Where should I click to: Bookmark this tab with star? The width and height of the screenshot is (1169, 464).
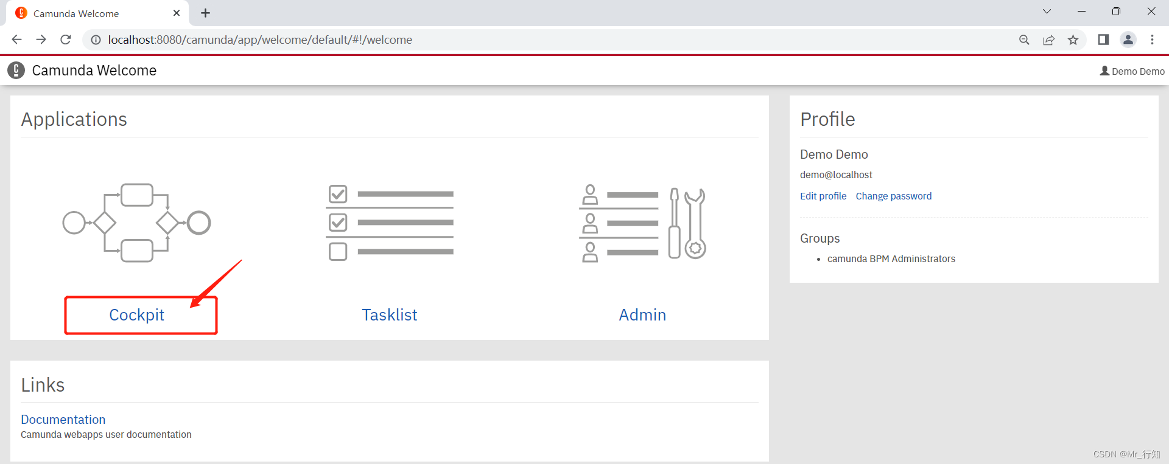[x=1073, y=40]
